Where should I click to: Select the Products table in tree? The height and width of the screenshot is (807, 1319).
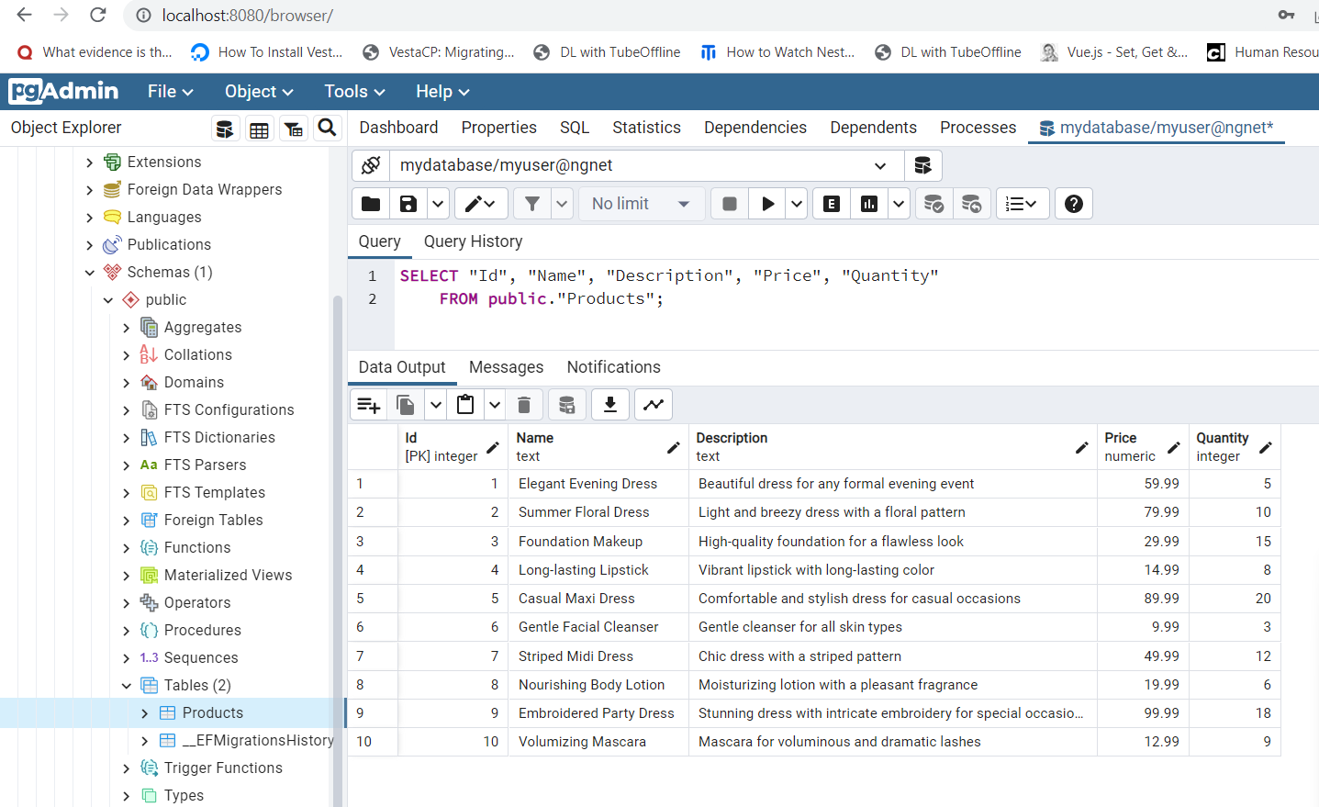tap(213, 713)
